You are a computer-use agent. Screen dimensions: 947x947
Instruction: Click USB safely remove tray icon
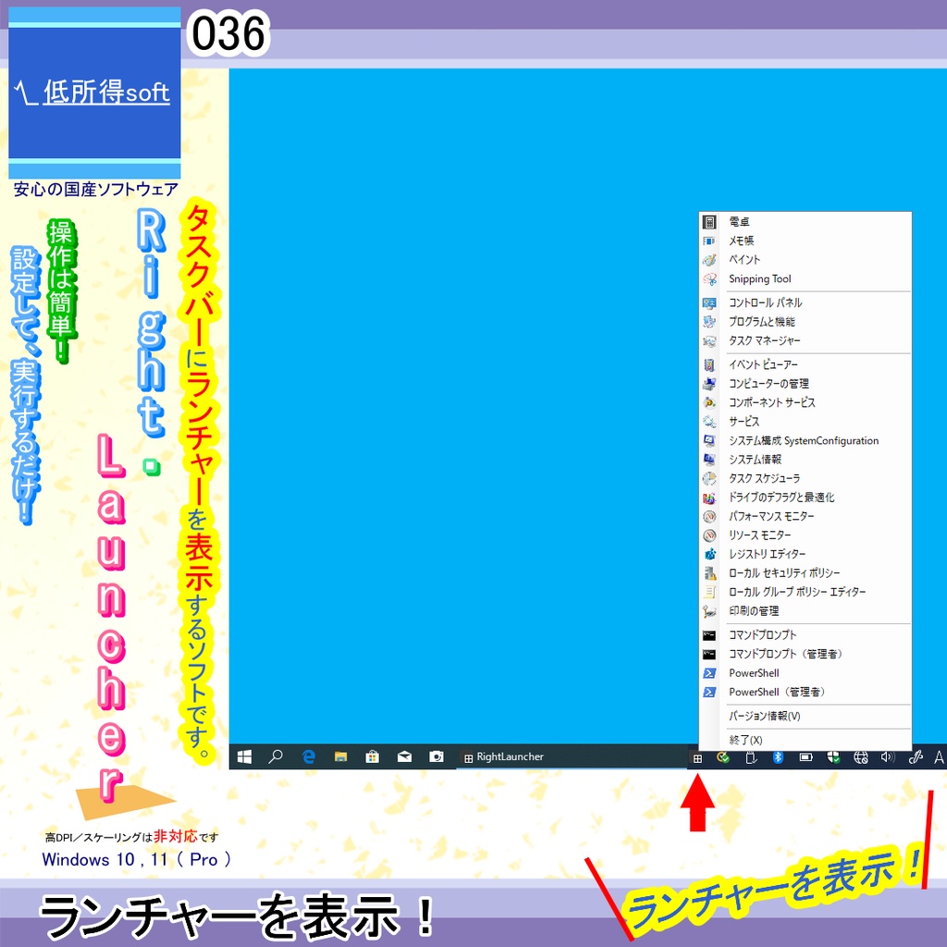[x=751, y=757]
